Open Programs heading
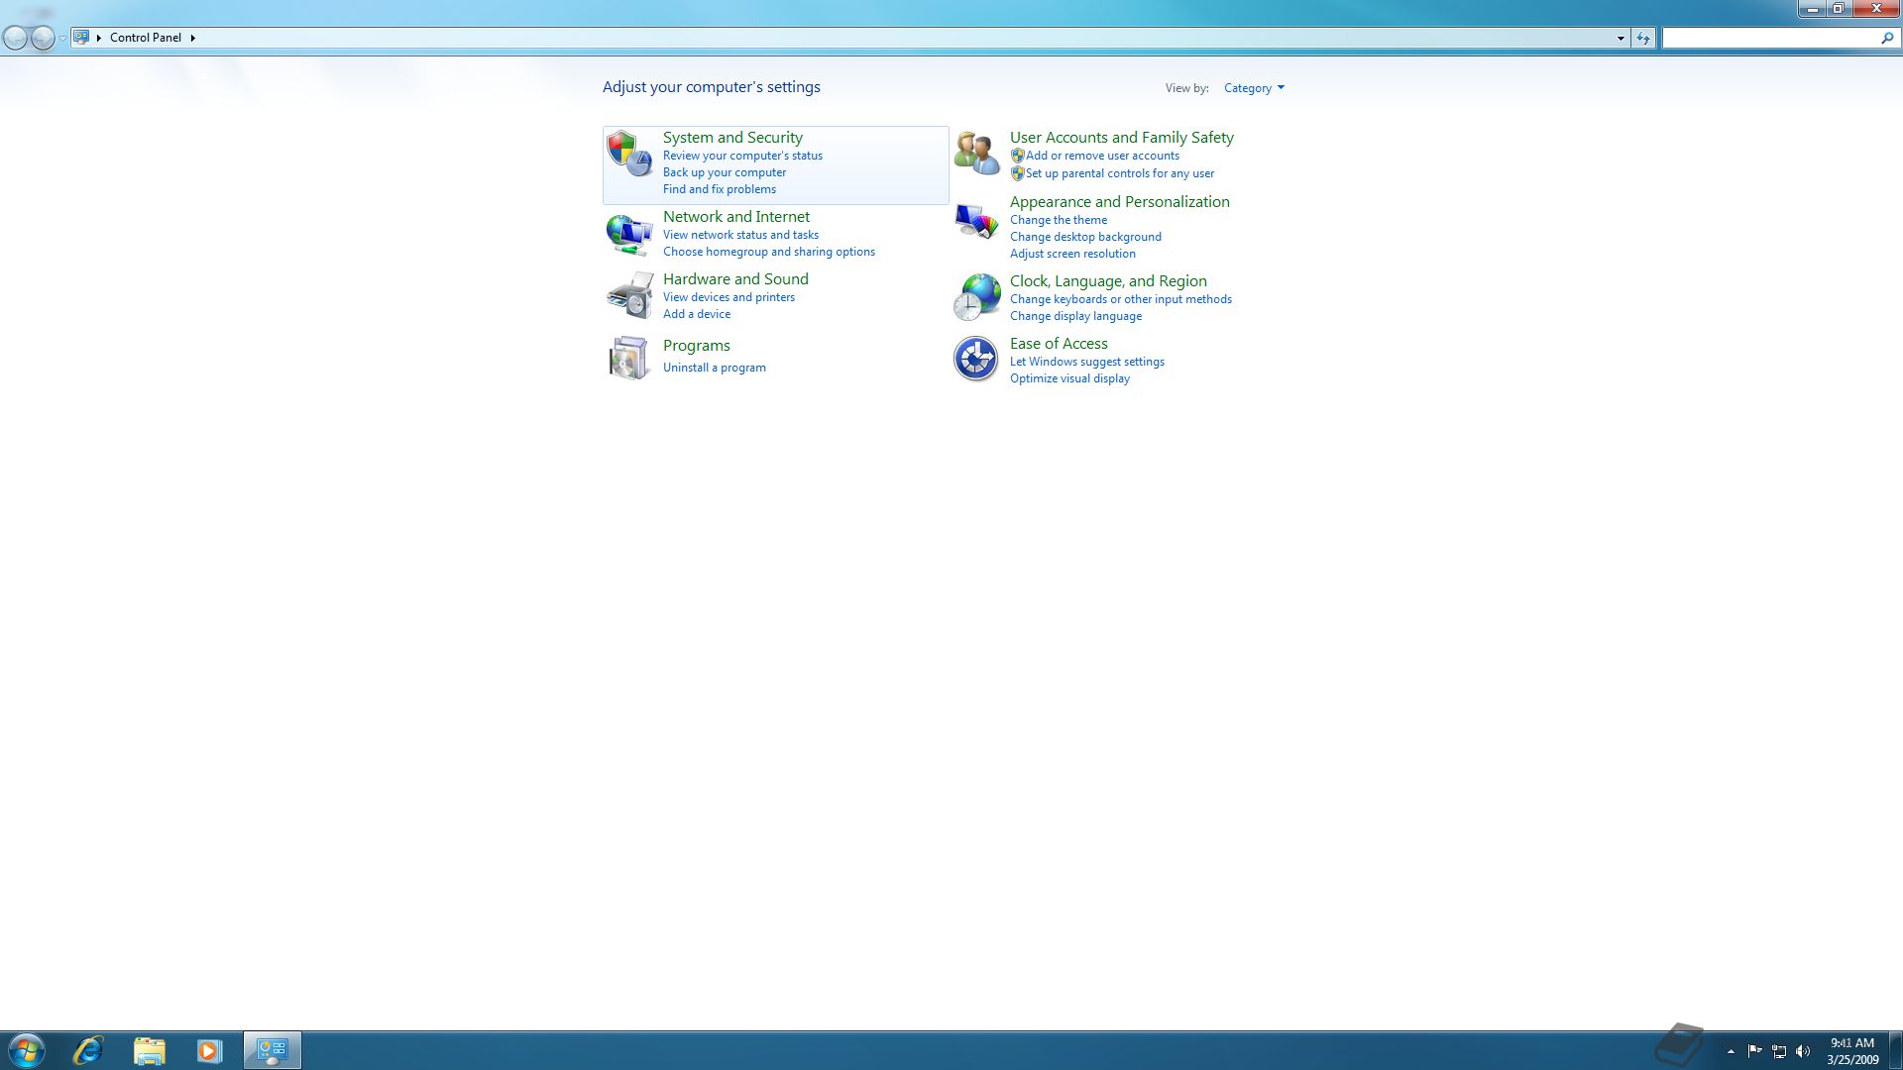 (x=697, y=346)
